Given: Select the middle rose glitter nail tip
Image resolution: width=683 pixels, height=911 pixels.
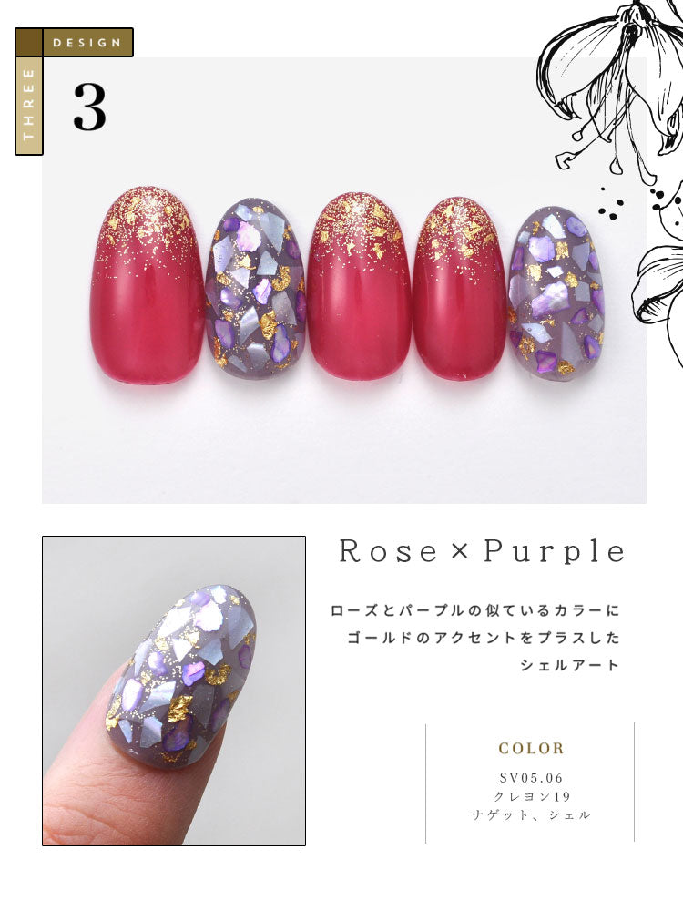Looking at the screenshot, I should [359, 286].
